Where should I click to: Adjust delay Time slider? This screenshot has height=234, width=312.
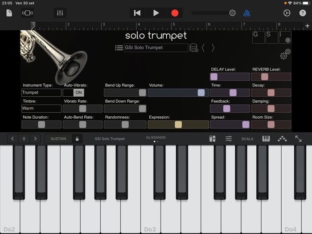[x=230, y=93]
